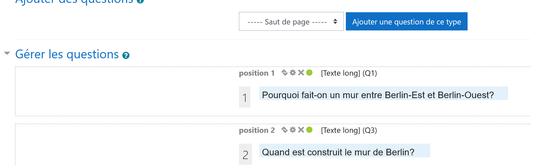Click the Gérer les questions heading
Image resolution: width=536 pixels, height=165 pixels.
coord(67,54)
